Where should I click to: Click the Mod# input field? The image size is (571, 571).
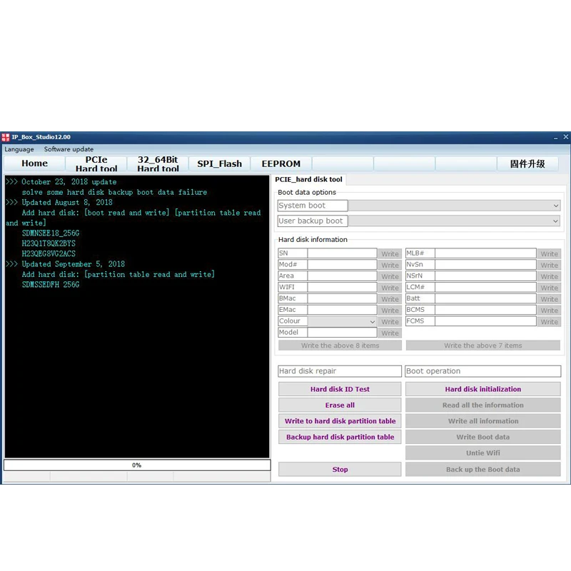[342, 265]
